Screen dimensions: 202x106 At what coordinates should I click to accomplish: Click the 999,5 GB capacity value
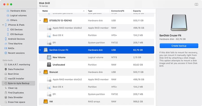pos(138,101)
